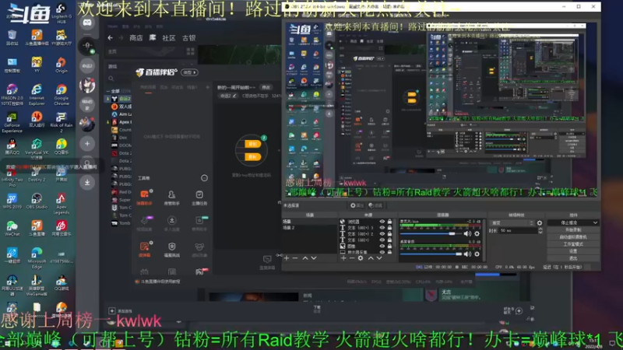Open the Google Chrome desktop shortcut
Viewport: 623px width, 350px height.
click(62, 94)
